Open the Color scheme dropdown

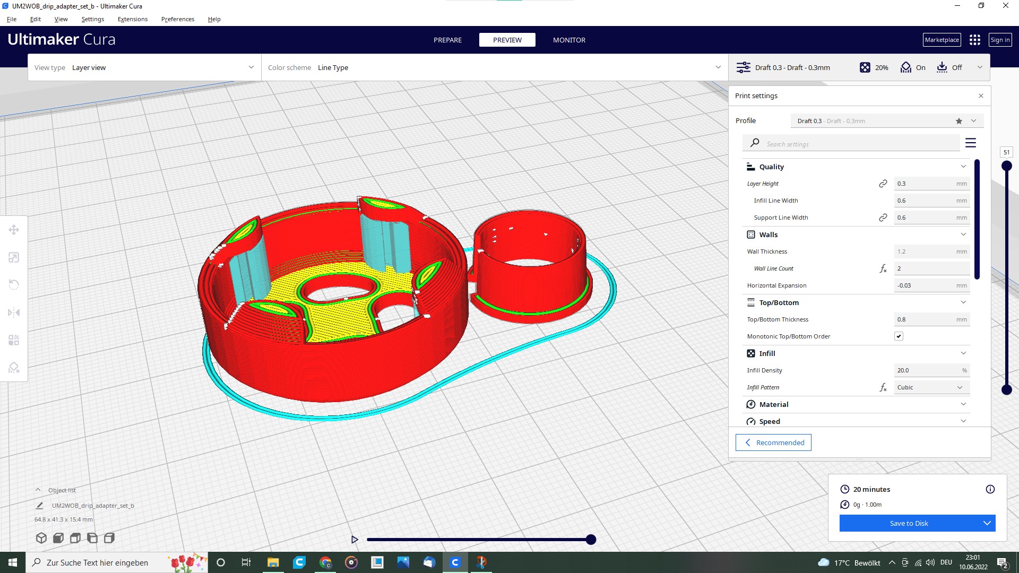495,67
